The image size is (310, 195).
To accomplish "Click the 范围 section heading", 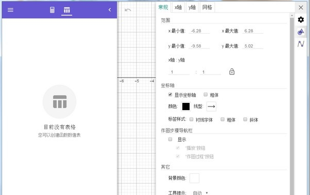I will click(165, 20).
